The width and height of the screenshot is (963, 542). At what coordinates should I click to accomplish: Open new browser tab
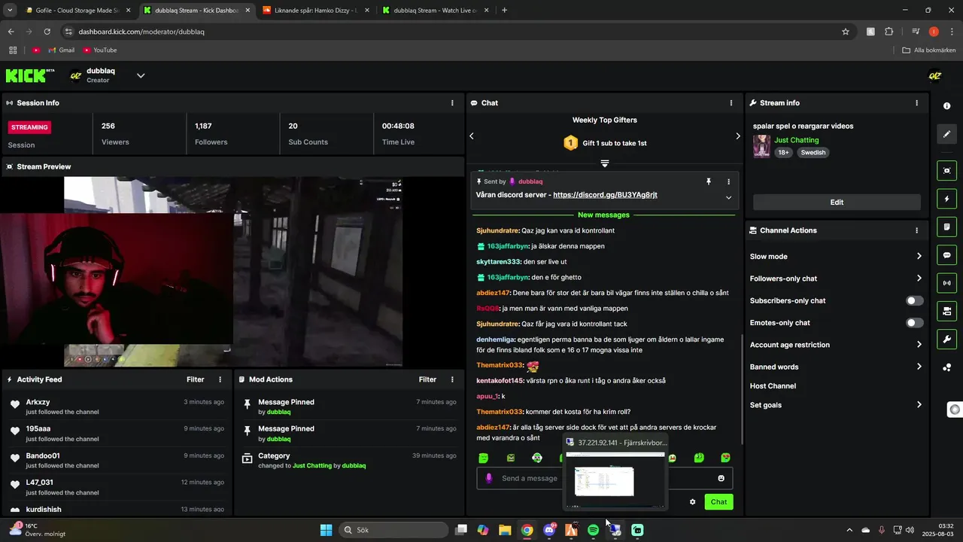504,11
